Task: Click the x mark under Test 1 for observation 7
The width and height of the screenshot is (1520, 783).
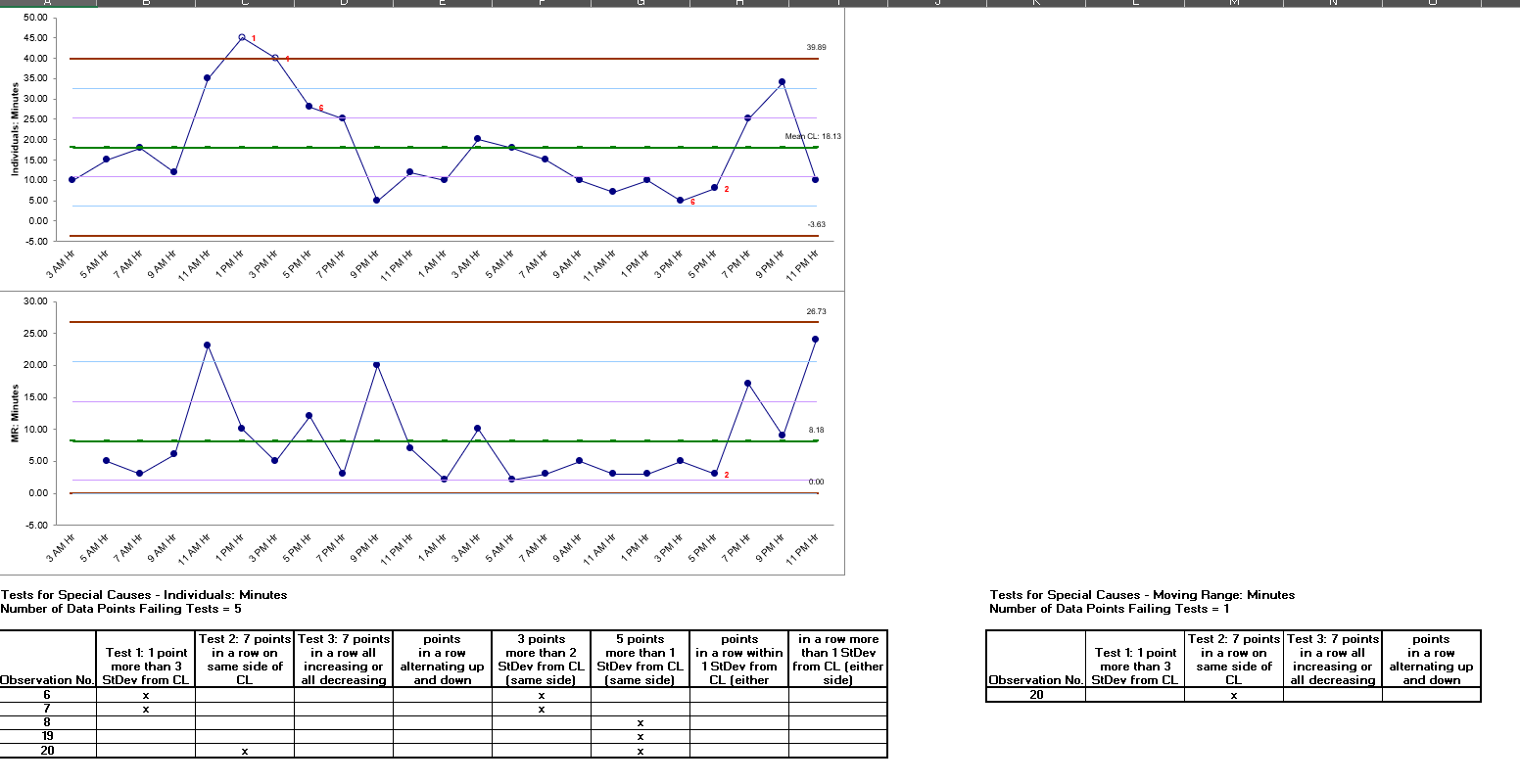Action: (144, 709)
